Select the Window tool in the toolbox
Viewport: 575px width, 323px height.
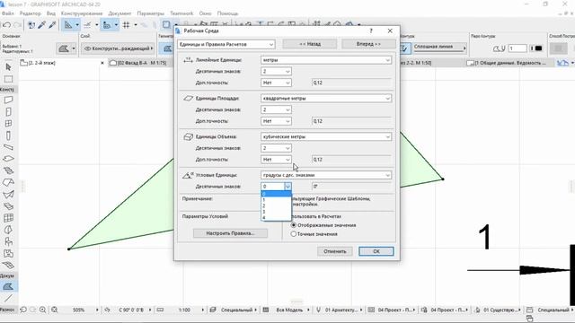pyautogui.click(x=8, y=124)
